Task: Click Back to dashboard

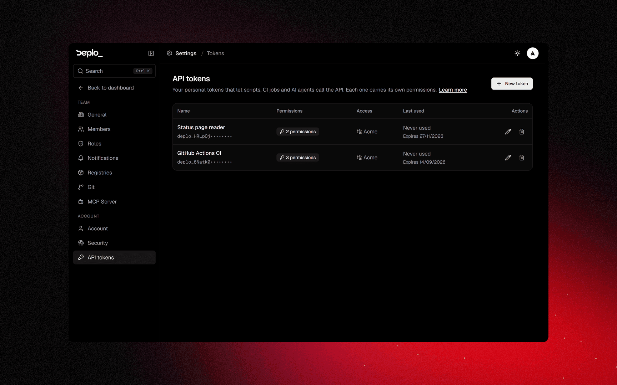Action: 114,88
